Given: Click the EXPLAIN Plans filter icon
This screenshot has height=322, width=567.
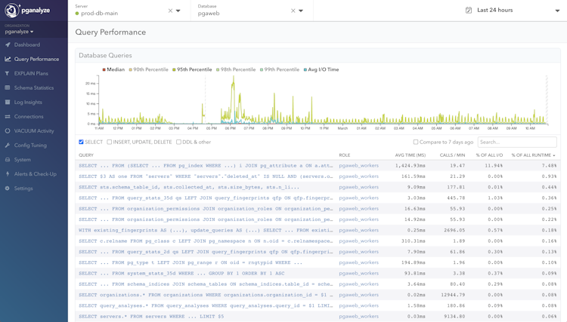Looking at the screenshot, I should [8, 74].
